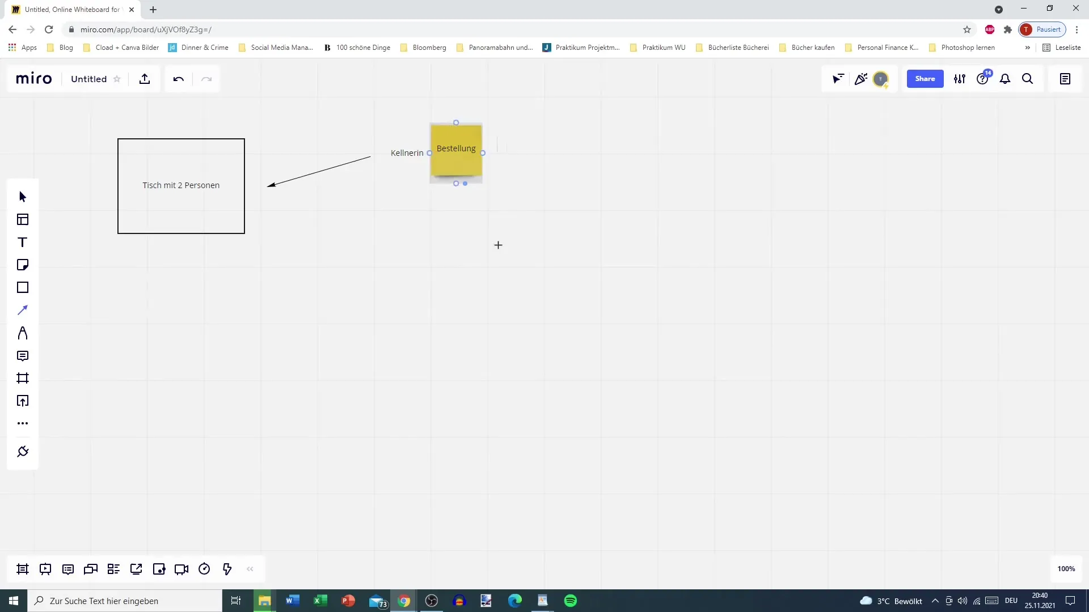Click the Share button

[x=925, y=79]
